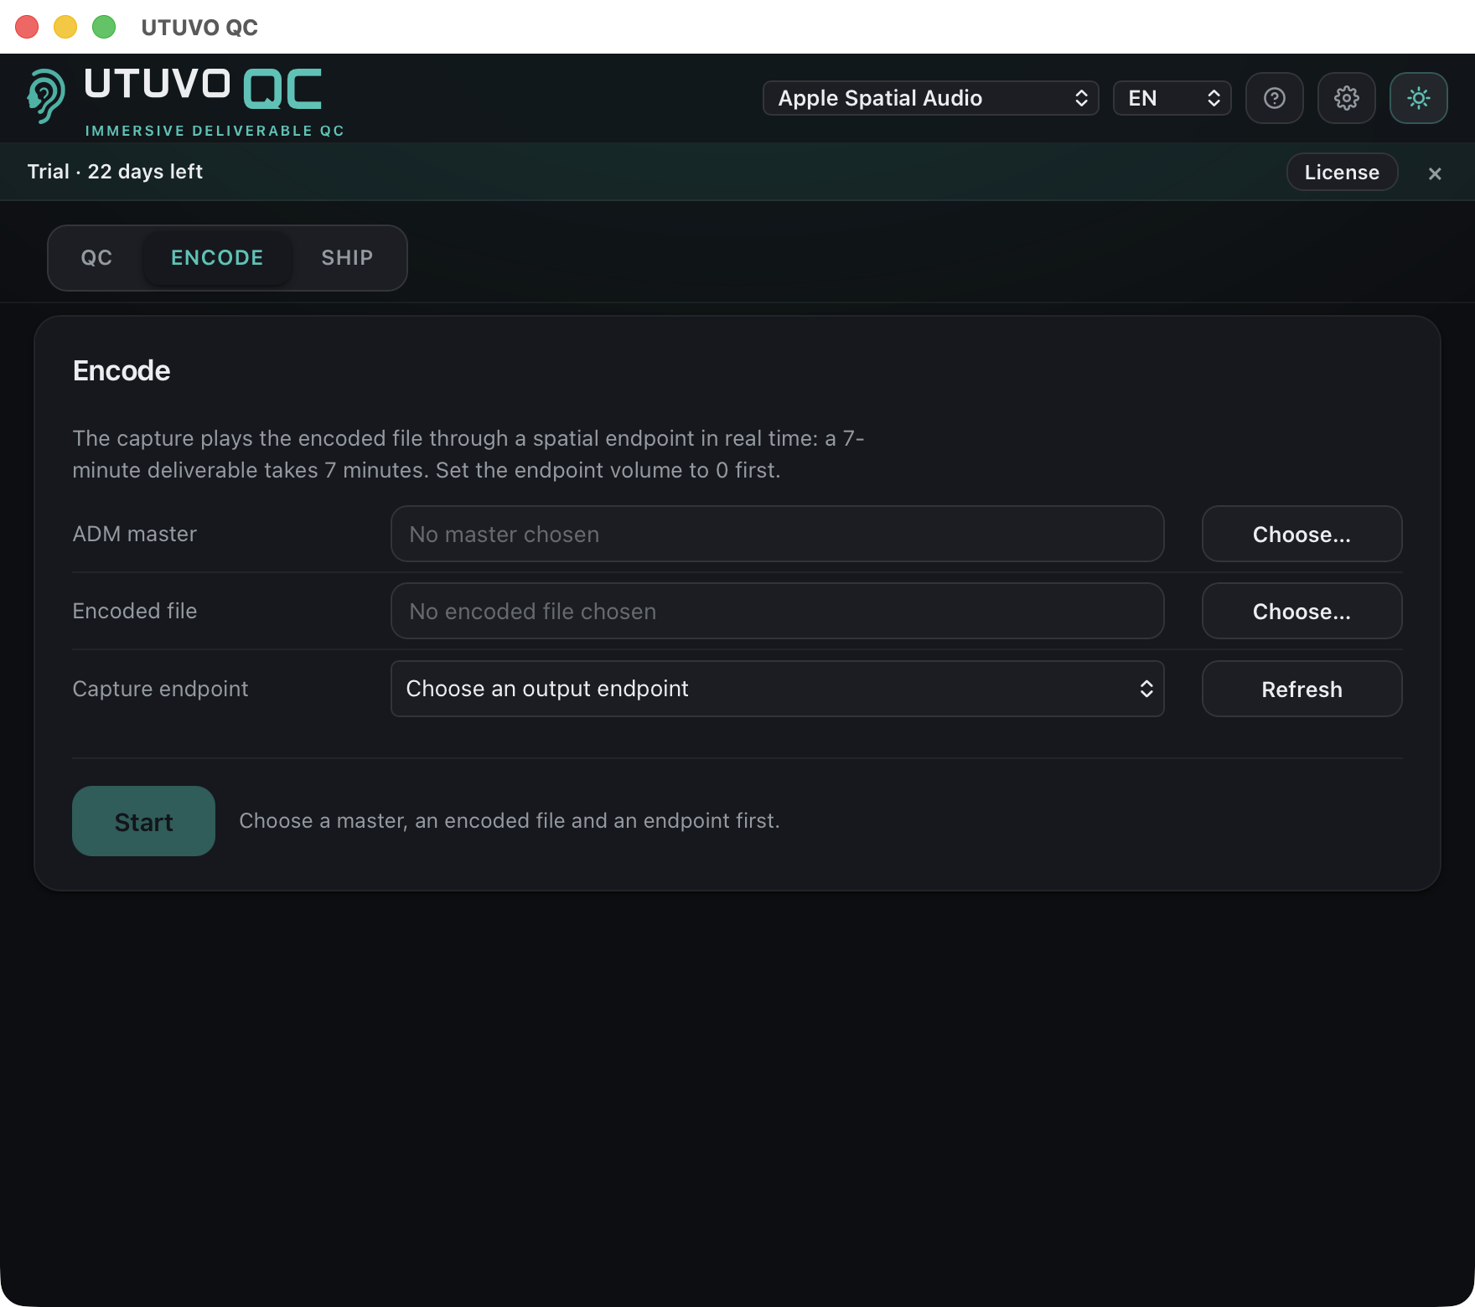Select the ENCODE tab

[217, 258]
